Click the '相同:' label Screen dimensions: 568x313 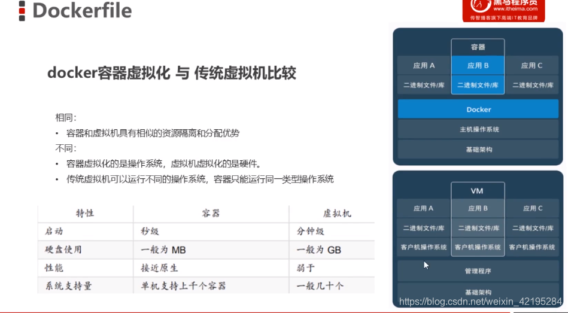[66, 117]
